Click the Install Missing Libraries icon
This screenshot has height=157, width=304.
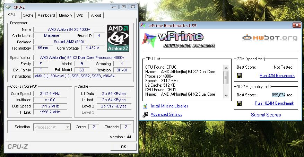pos(145,106)
